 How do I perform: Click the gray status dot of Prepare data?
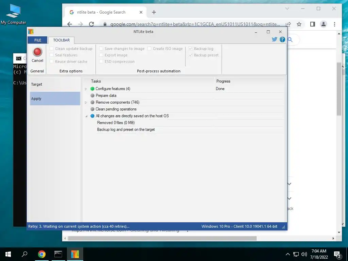point(92,95)
